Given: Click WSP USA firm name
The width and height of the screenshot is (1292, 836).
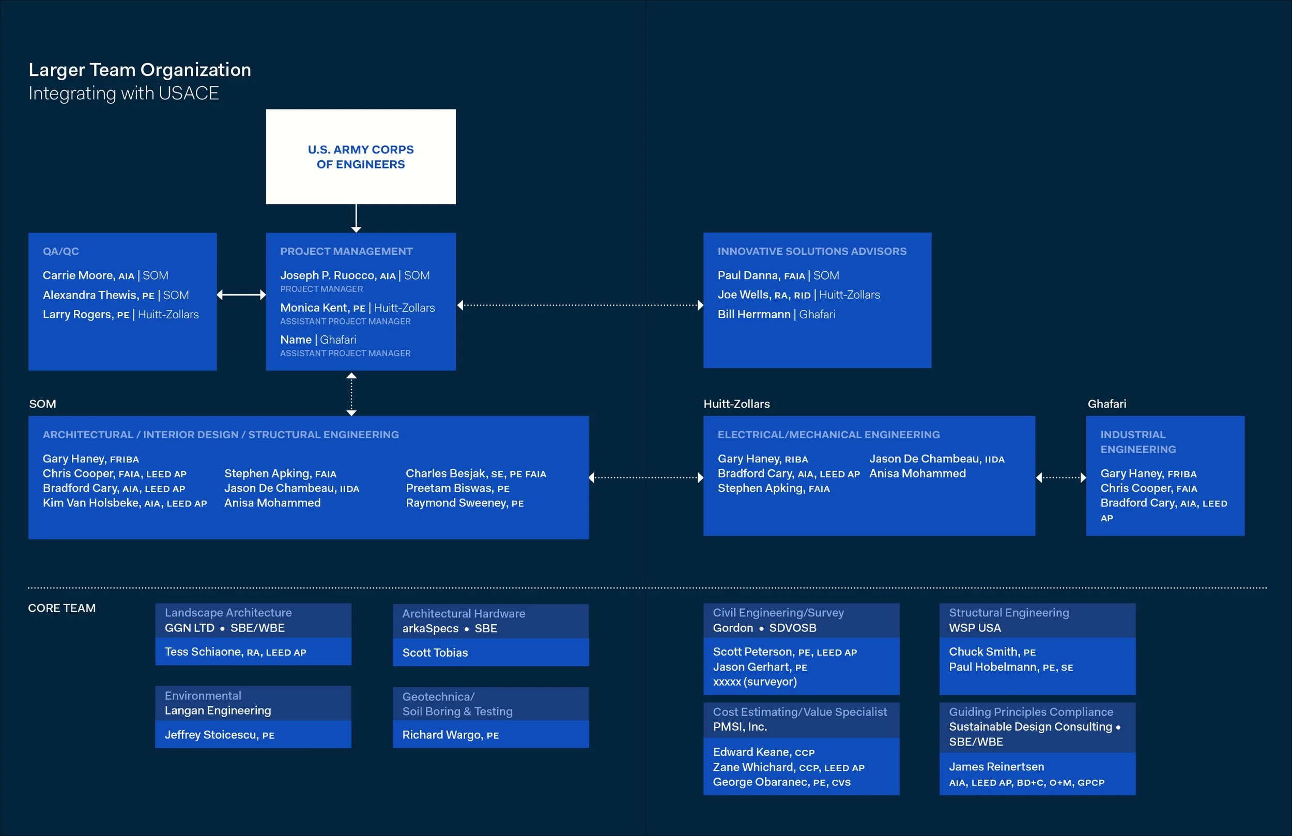Looking at the screenshot, I should coord(975,628).
